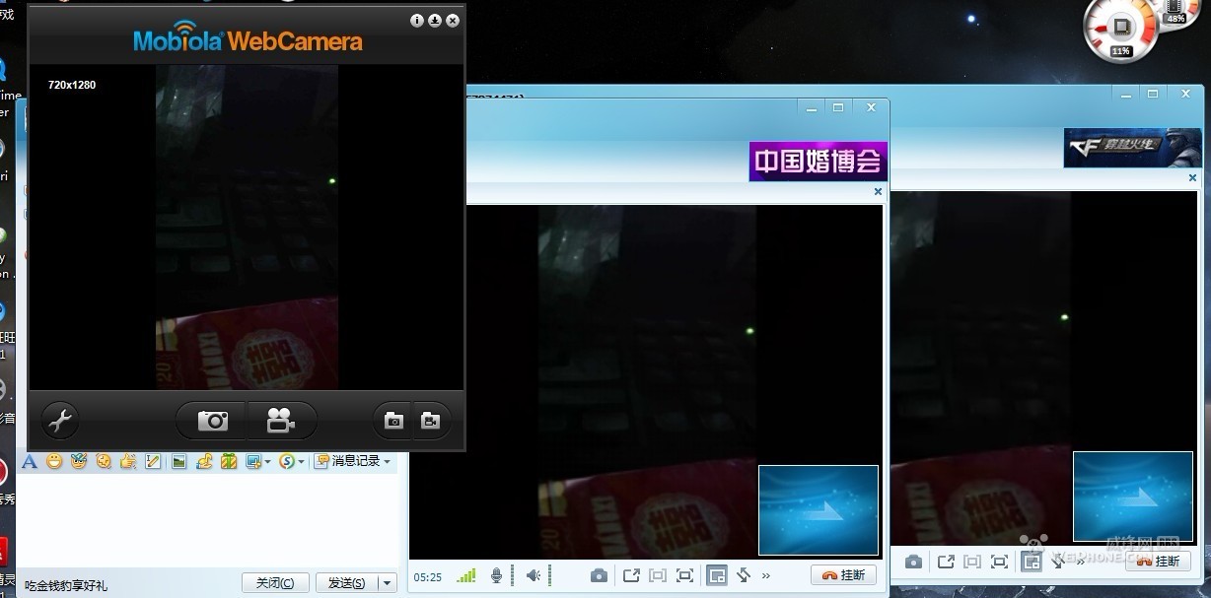Screen dimensions: 1211x598
Task: Open handwriting pencil input tool
Action: (153, 461)
